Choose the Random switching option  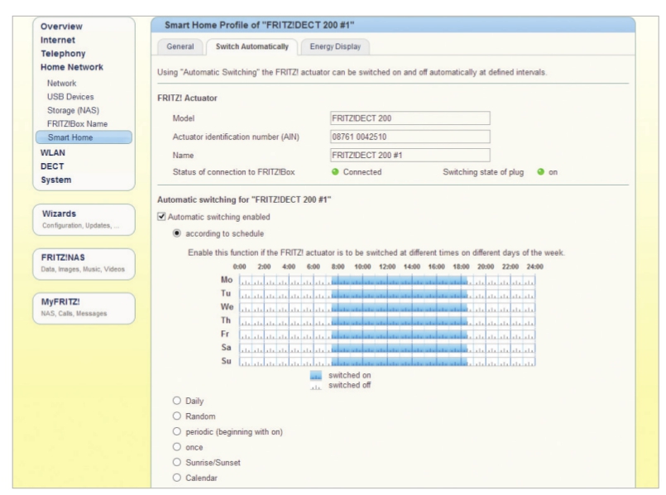(177, 416)
